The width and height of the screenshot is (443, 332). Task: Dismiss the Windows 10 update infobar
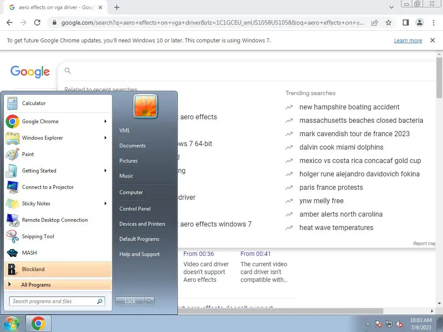point(432,40)
